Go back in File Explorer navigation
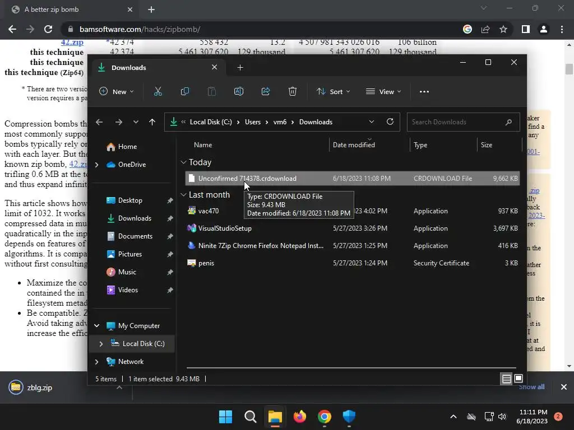The width and height of the screenshot is (574, 430). (99, 122)
